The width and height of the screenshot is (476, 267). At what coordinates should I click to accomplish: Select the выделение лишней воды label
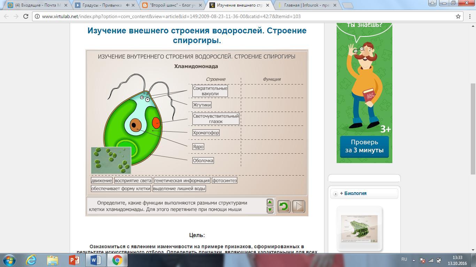(179, 188)
